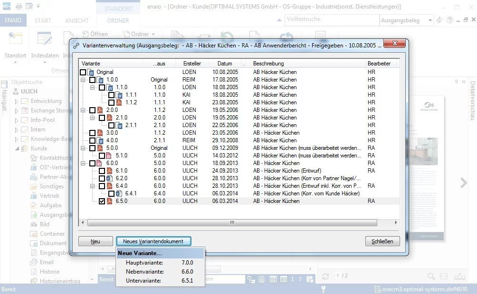Collapse the 5.0.0 variant tree node

coord(83,148)
